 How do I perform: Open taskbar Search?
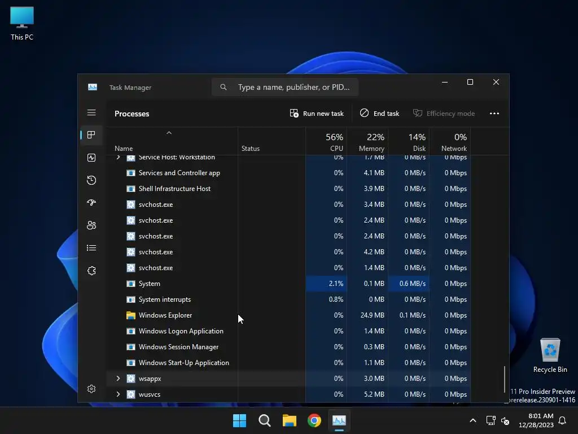point(265,420)
